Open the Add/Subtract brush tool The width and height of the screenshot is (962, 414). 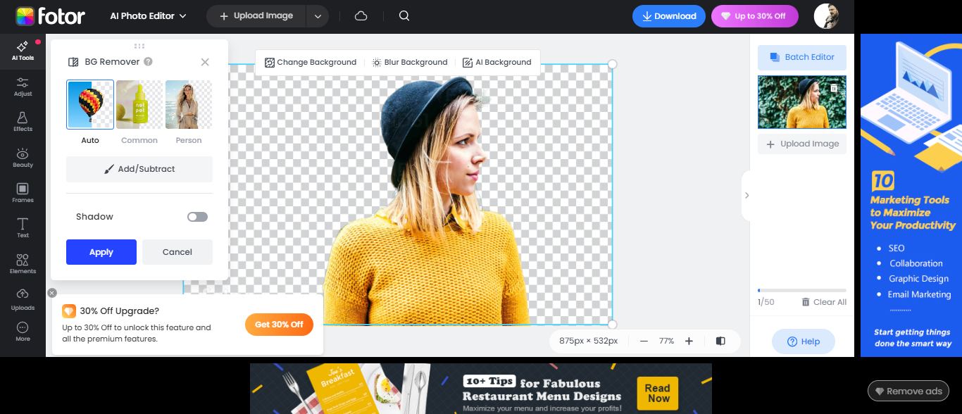coord(139,169)
